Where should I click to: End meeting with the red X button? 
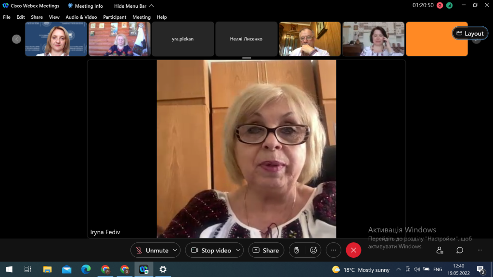point(353,250)
